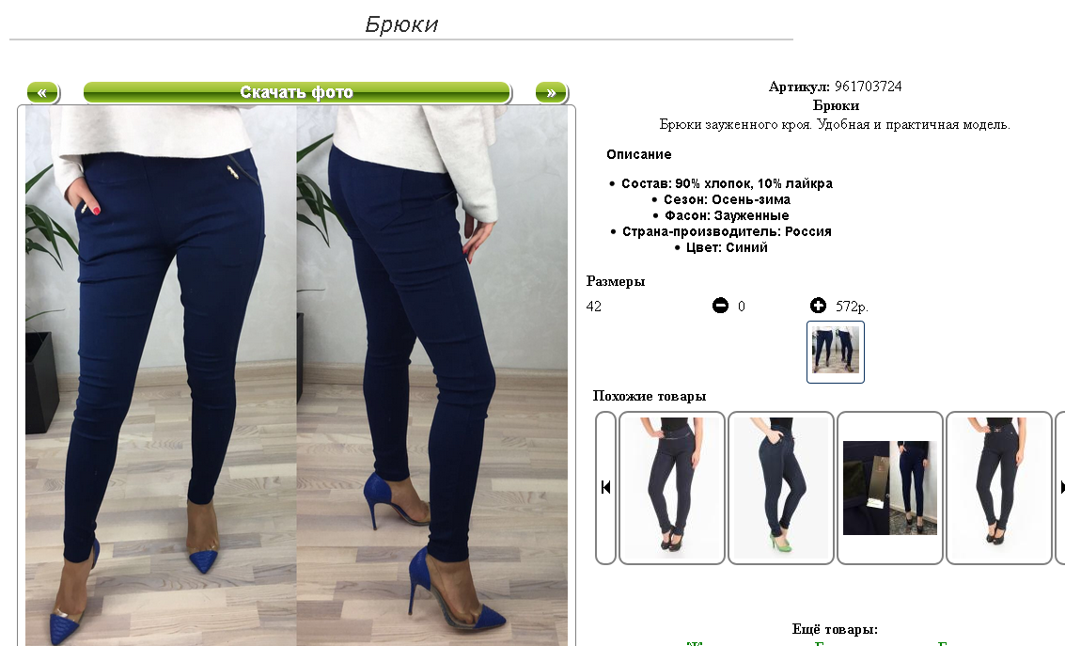Go to the next product photo
The width and height of the screenshot is (1065, 646).
coord(551,92)
